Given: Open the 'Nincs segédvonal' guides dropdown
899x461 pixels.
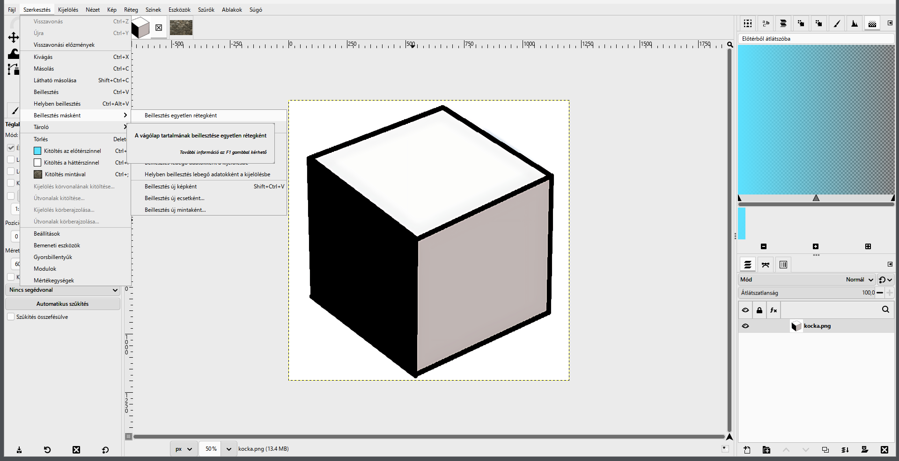Looking at the screenshot, I should [x=63, y=290].
